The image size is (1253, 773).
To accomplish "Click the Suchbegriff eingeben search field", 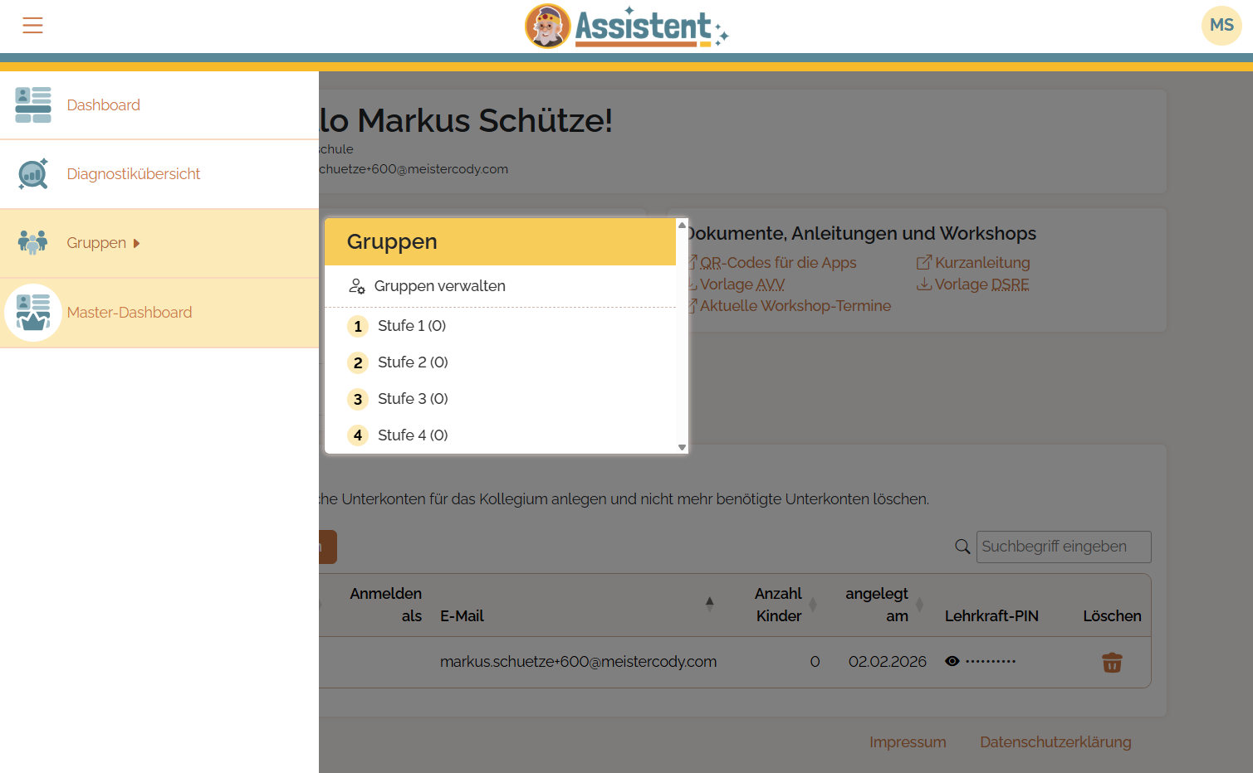I will pyautogui.click(x=1063, y=547).
